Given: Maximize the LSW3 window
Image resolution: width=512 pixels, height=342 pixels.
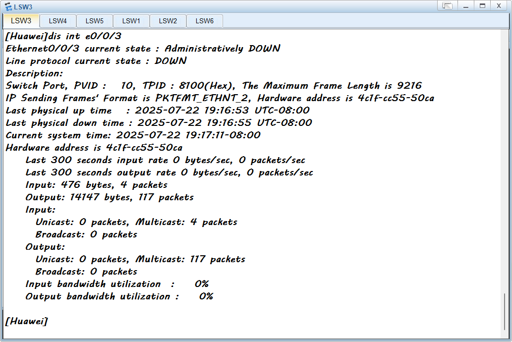Looking at the screenshot, I should (x=482, y=6).
